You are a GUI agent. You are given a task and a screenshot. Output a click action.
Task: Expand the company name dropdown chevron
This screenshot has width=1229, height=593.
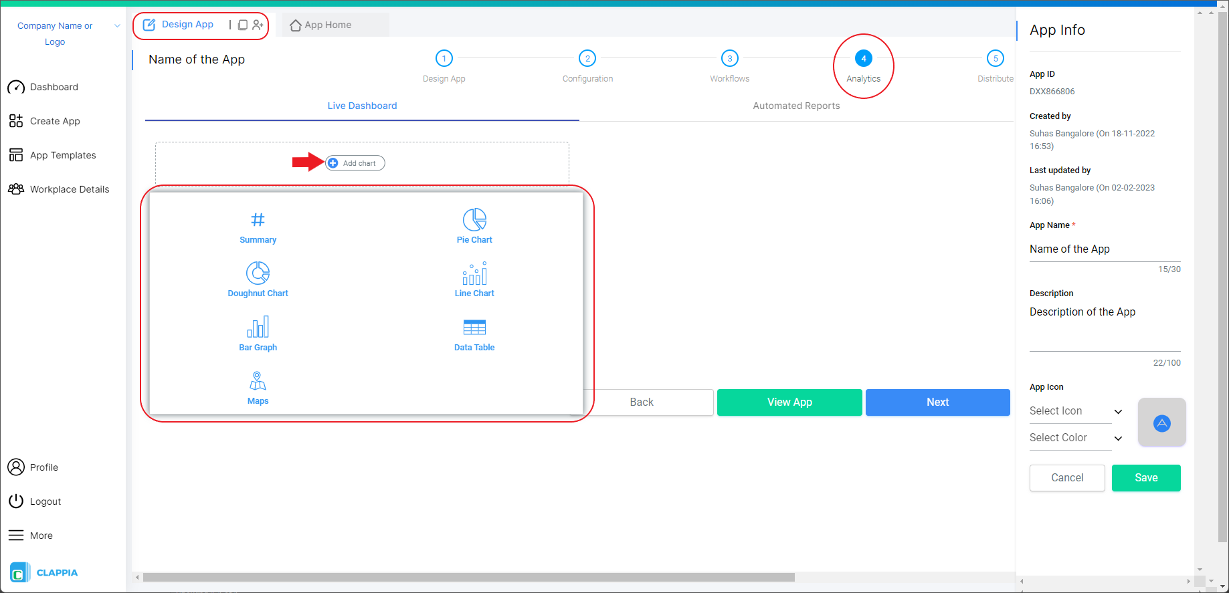(x=117, y=26)
